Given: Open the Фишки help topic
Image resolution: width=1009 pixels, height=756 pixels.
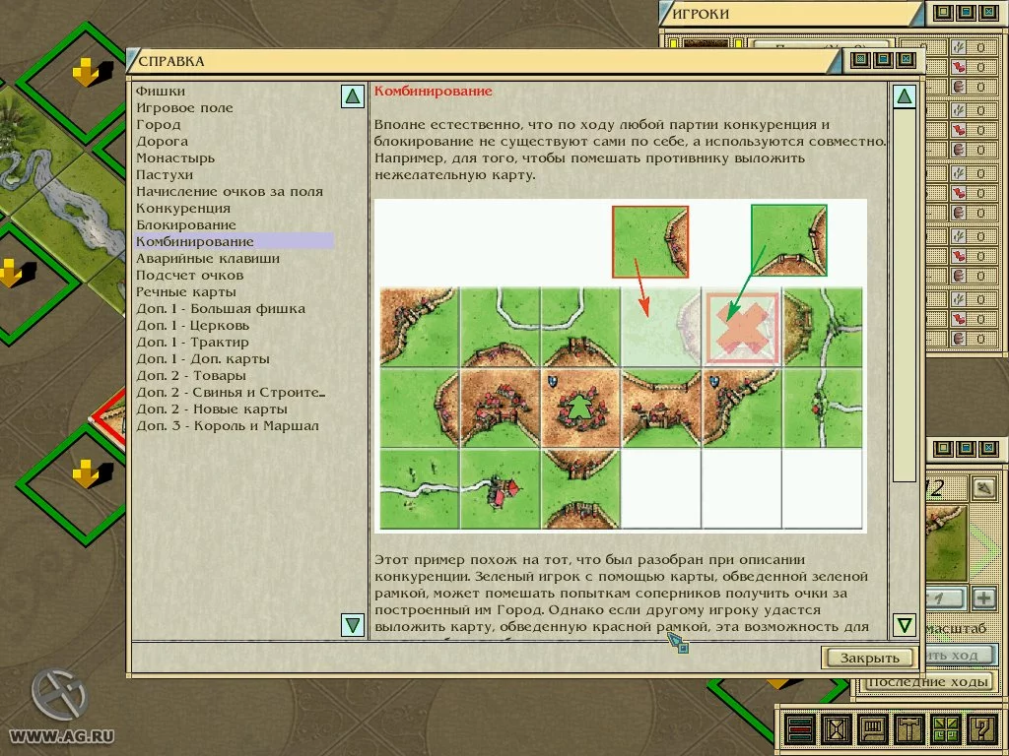Looking at the screenshot, I should point(161,92).
